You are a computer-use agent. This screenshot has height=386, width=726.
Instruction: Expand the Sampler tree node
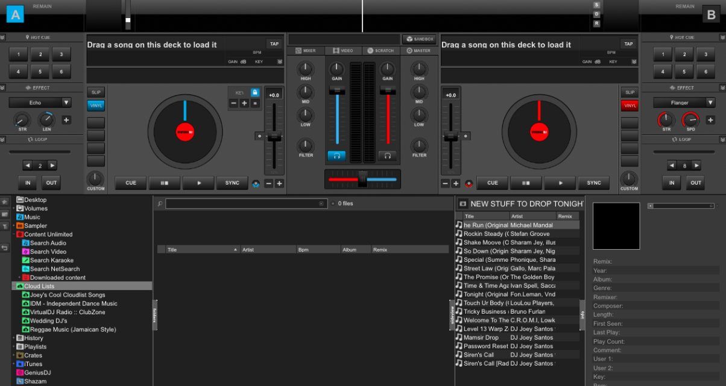click(x=13, y=226)
